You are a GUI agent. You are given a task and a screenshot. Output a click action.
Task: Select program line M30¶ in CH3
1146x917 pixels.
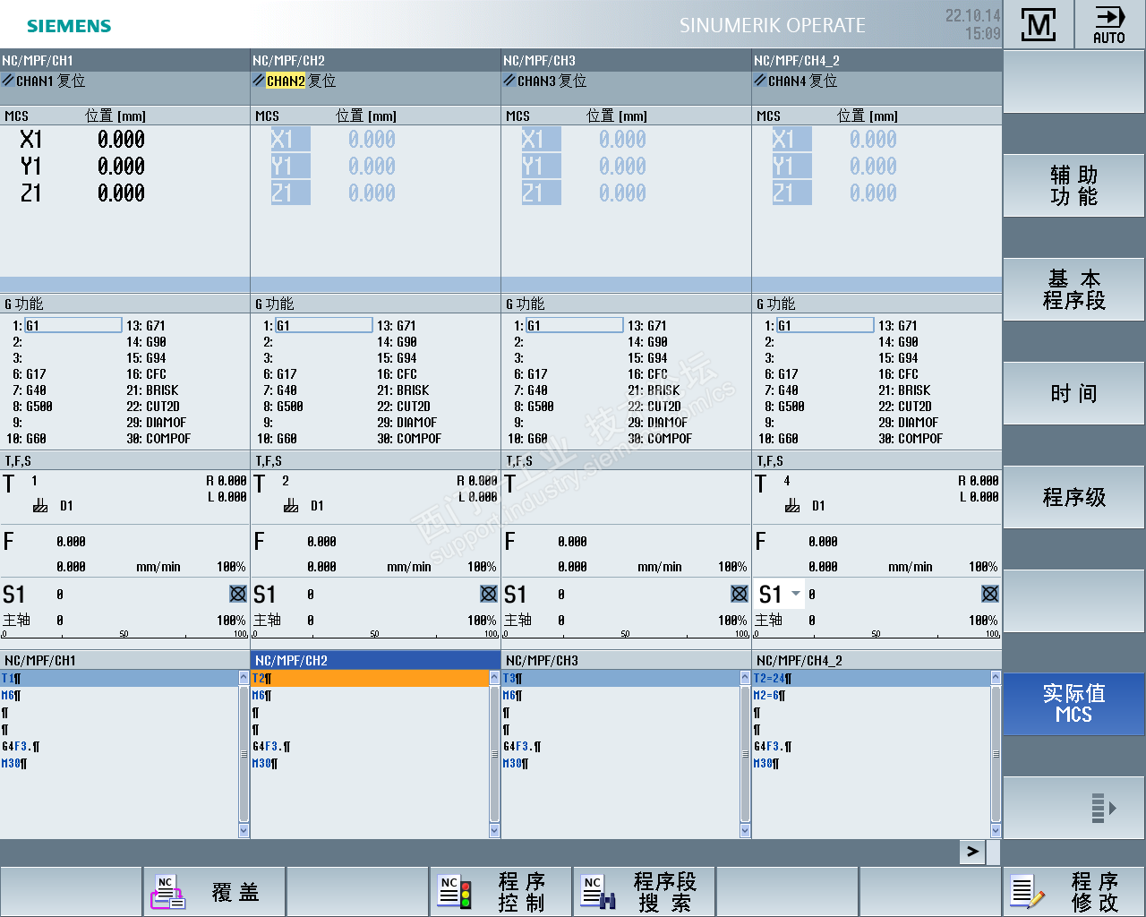click(x=620, y=764)
